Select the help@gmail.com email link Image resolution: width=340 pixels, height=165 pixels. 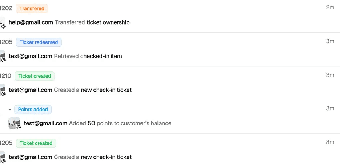(x=31, y=22)
